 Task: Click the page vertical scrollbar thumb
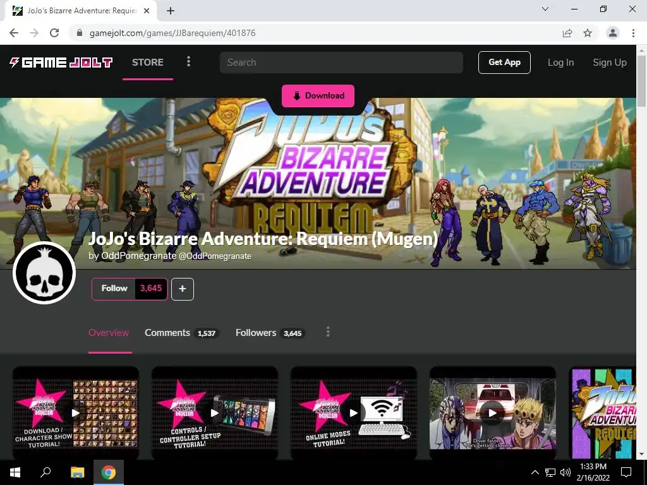pos(641,81)
